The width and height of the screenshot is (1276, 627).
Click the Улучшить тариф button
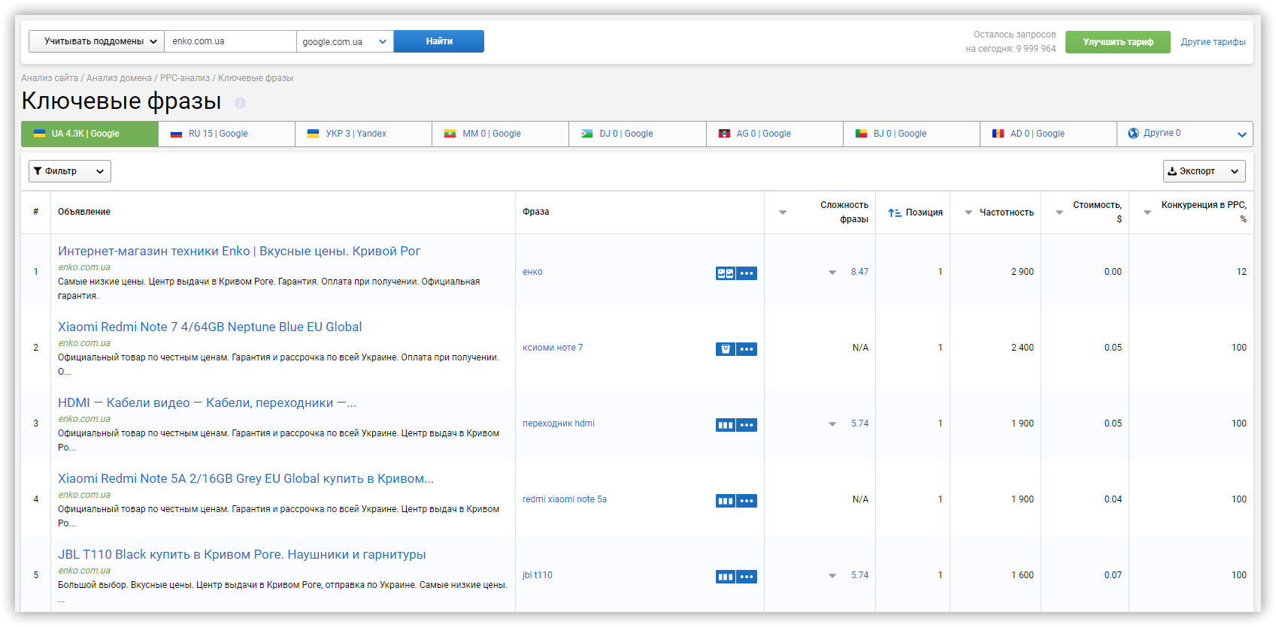[x=1118, y=42]
